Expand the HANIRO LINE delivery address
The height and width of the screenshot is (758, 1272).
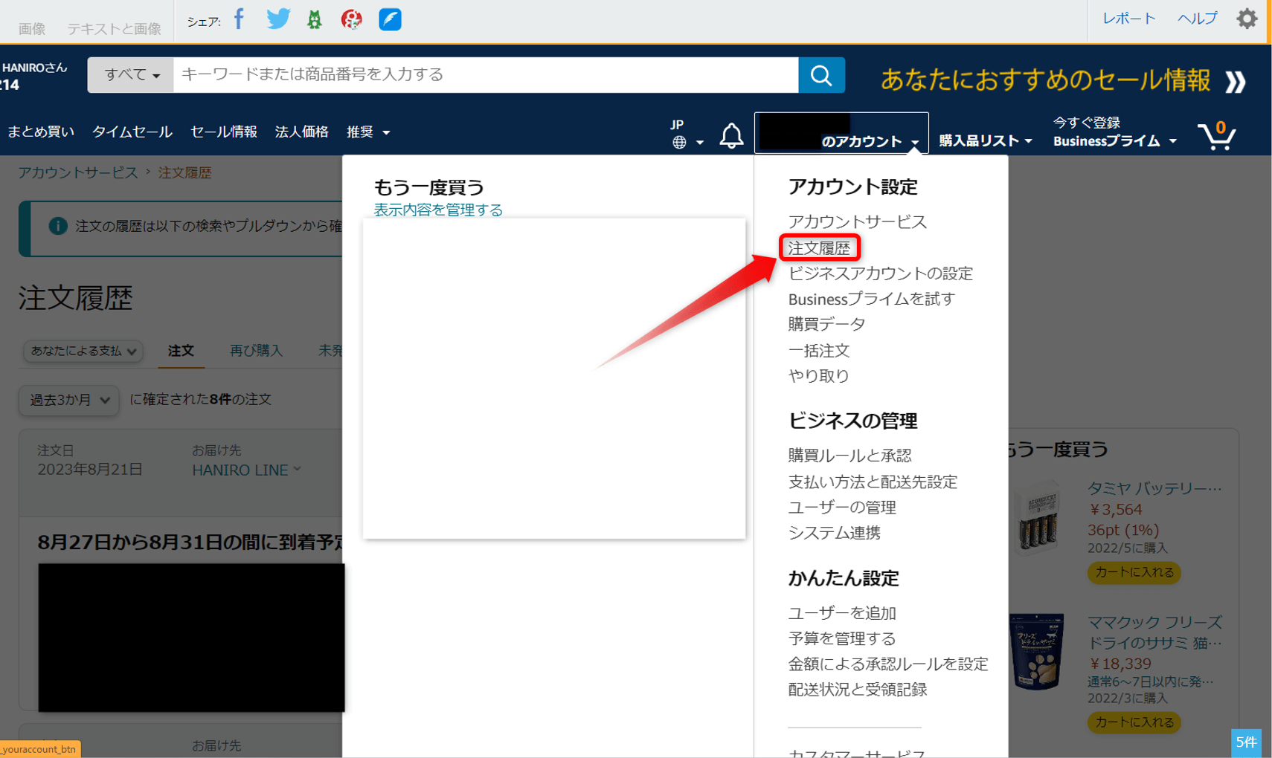coord(246,470)
